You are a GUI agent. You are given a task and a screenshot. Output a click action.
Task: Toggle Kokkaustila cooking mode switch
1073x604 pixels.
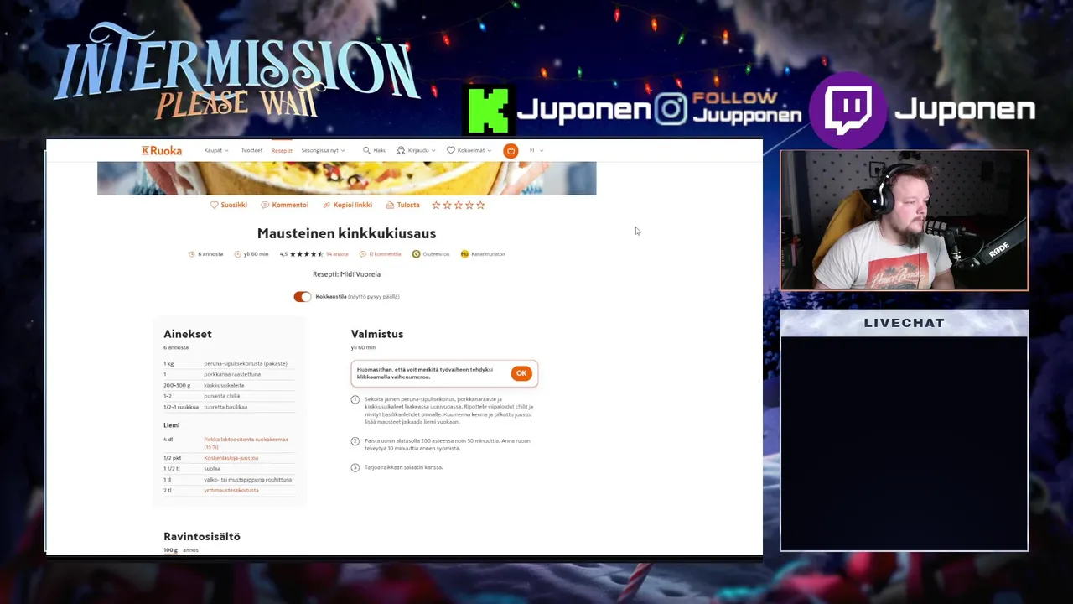[303, 296]
